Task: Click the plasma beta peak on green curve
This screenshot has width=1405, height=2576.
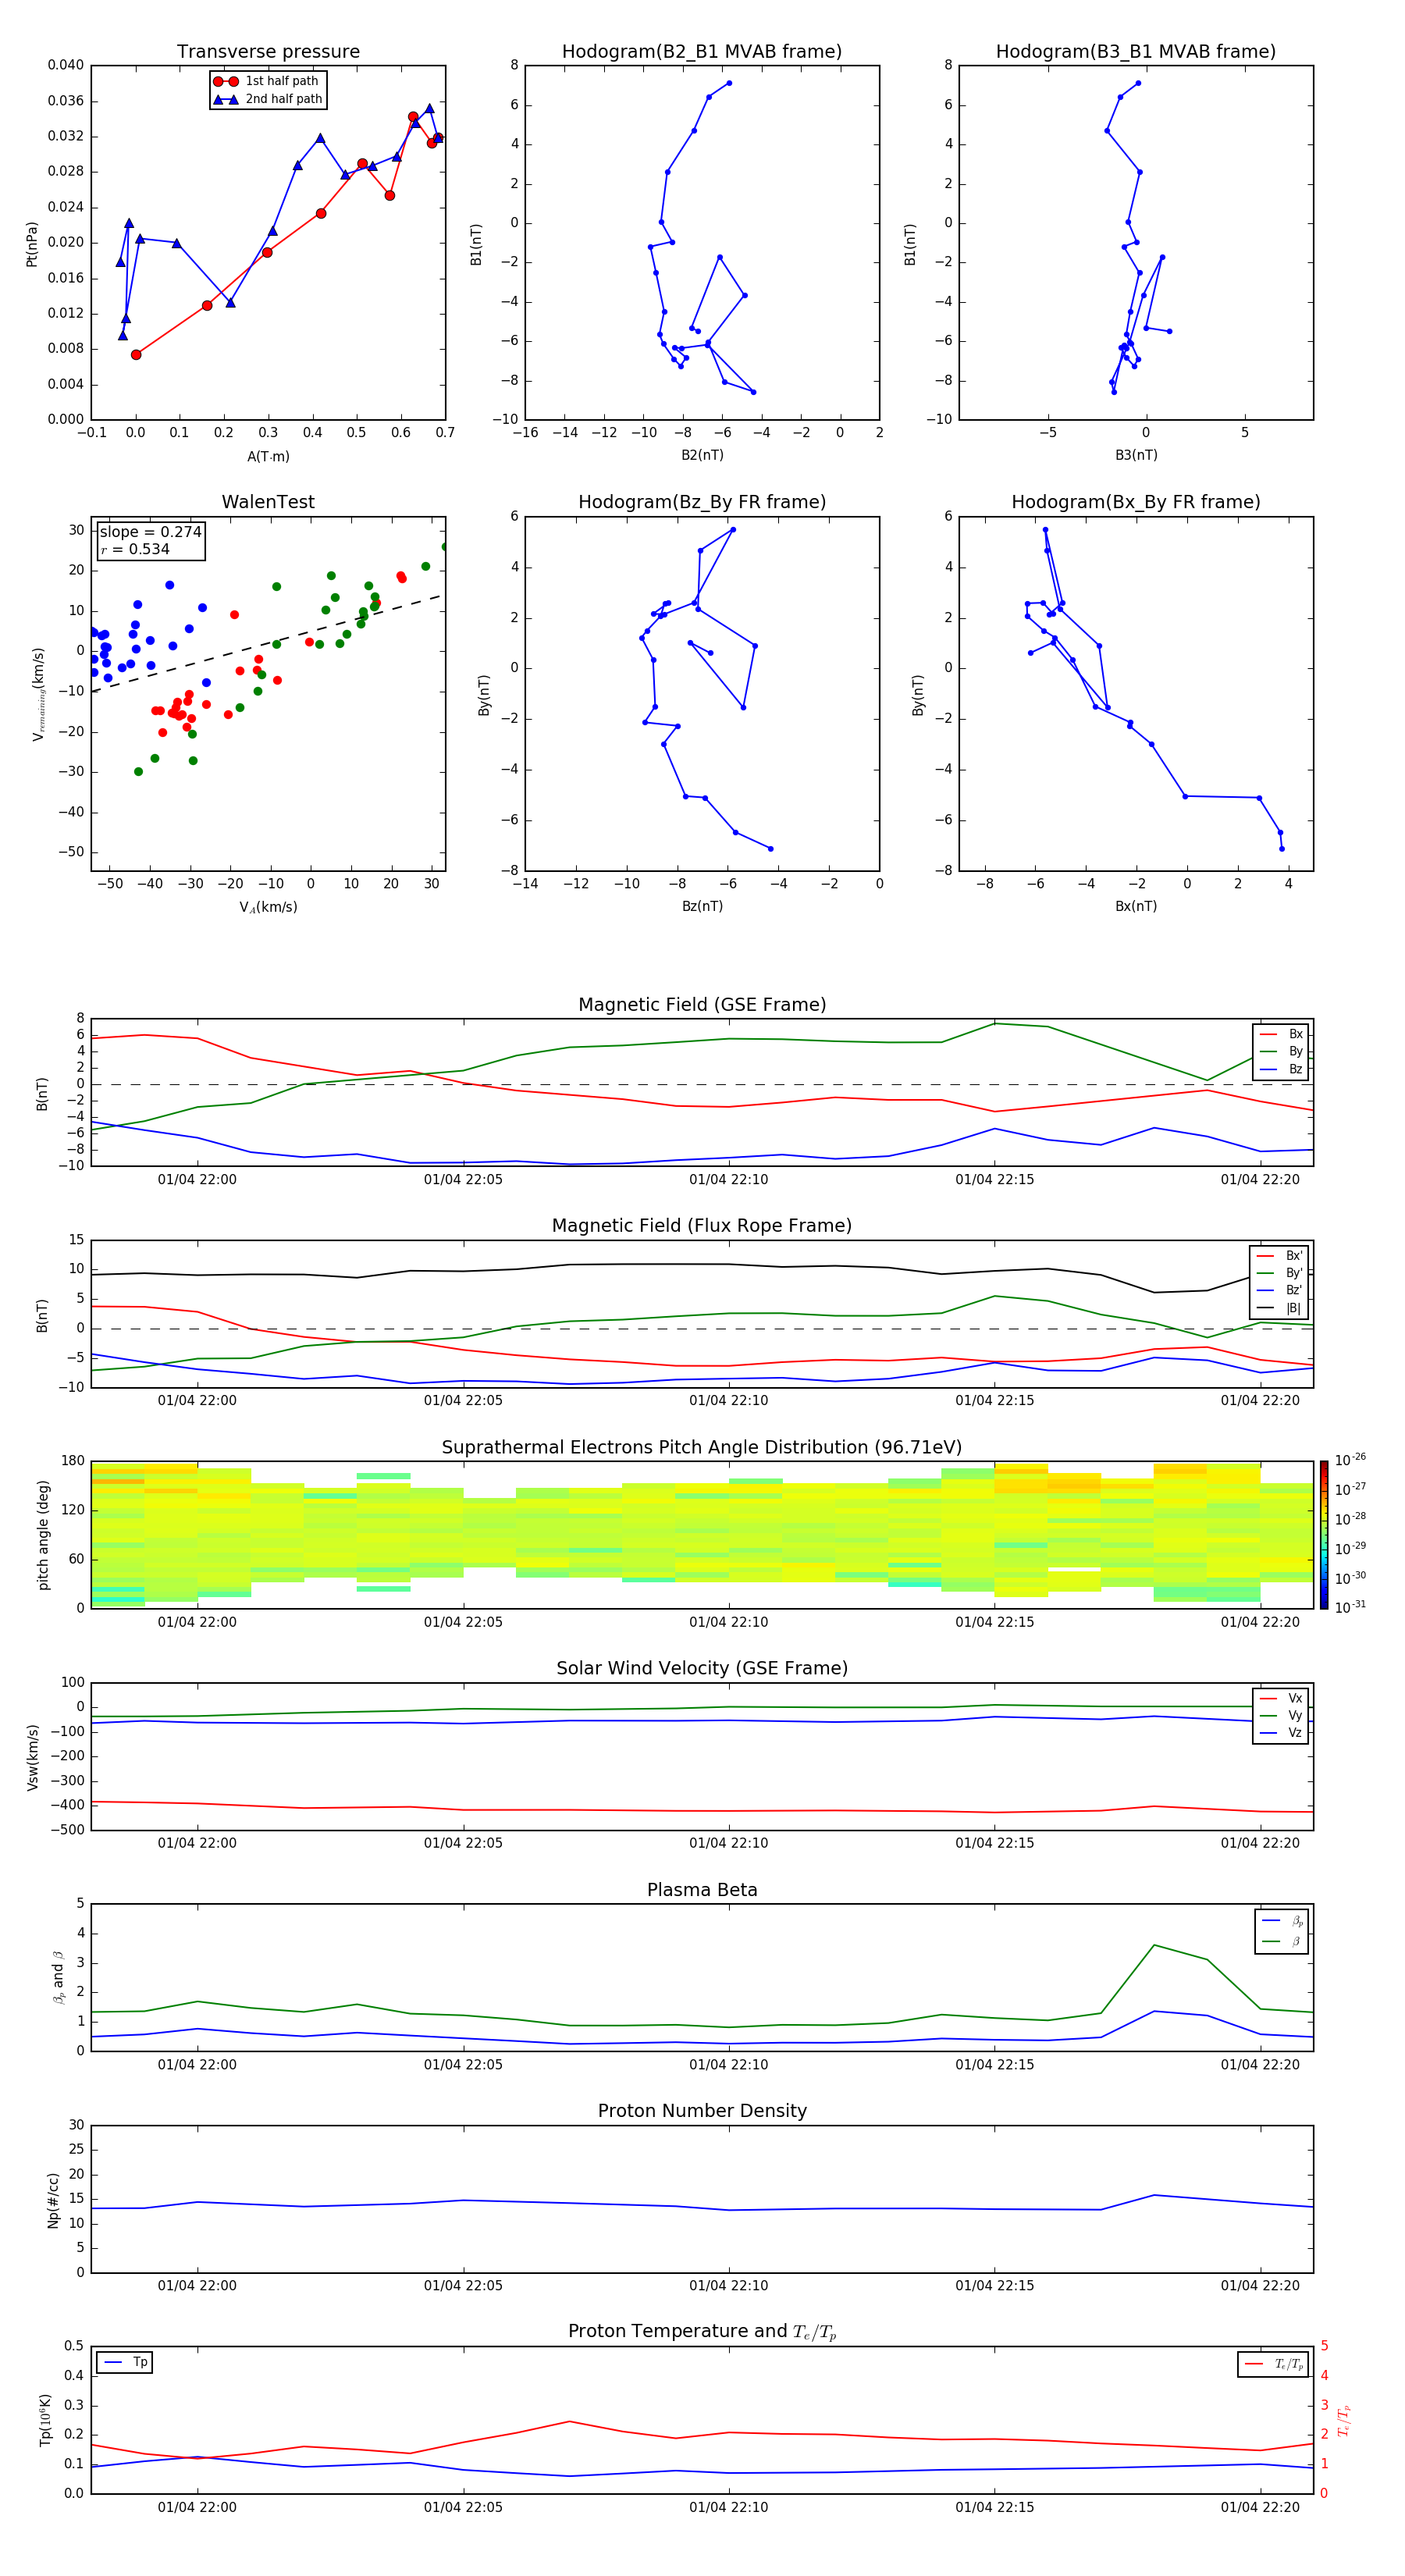Action: click(1154, 1945)
